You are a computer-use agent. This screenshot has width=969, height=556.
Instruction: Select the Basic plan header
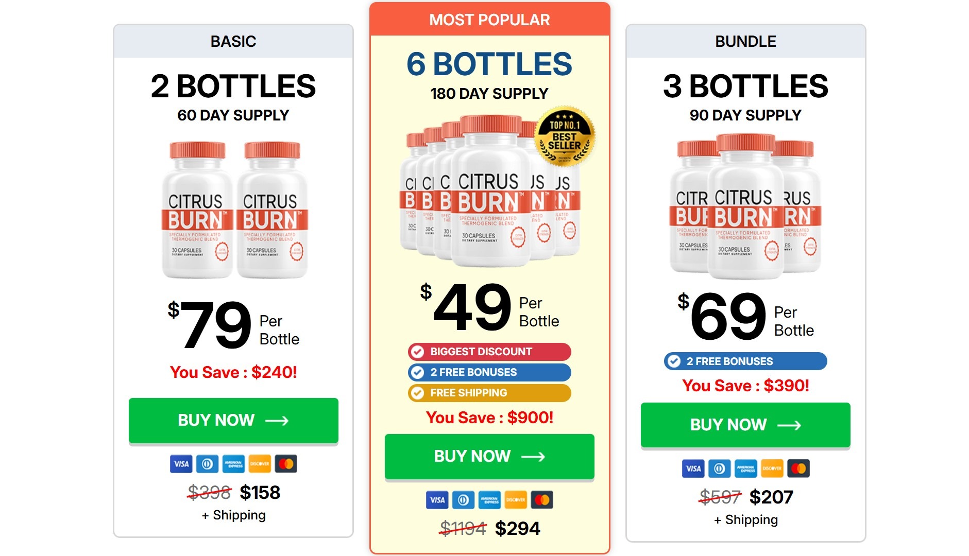point(233,41)
